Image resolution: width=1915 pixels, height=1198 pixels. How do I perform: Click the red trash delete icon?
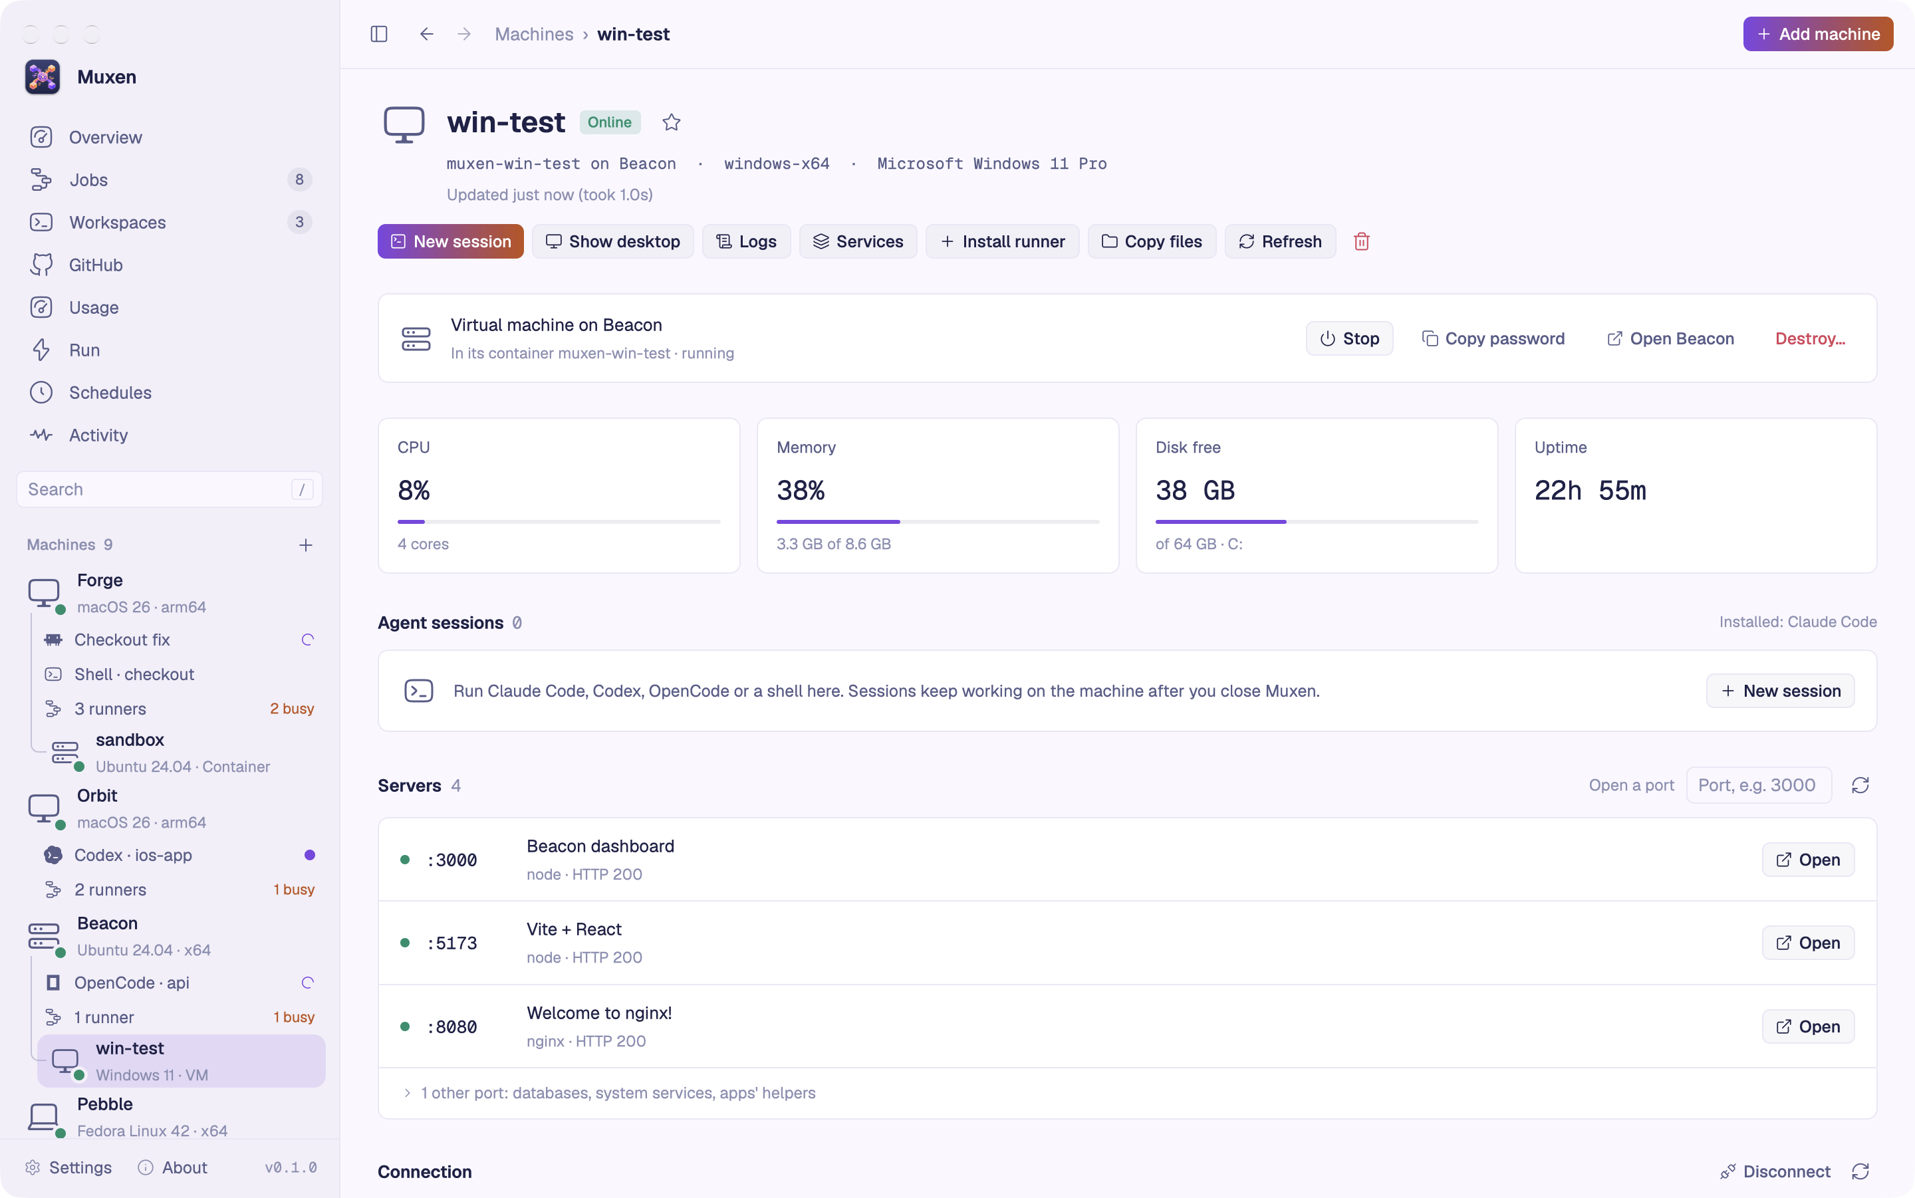[1361, 241]
